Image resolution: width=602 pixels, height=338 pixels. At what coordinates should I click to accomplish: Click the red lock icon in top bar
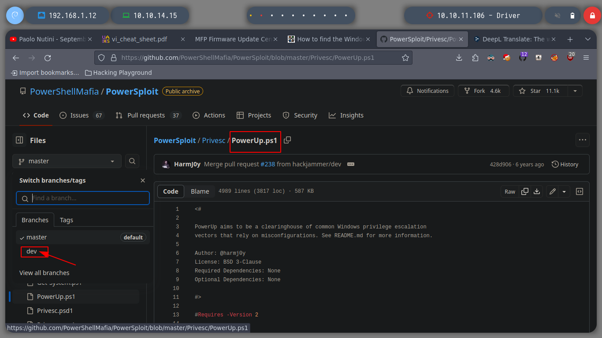coord(592,15)
